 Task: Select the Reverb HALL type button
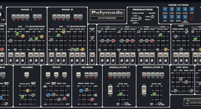click(x=96, y=74)
